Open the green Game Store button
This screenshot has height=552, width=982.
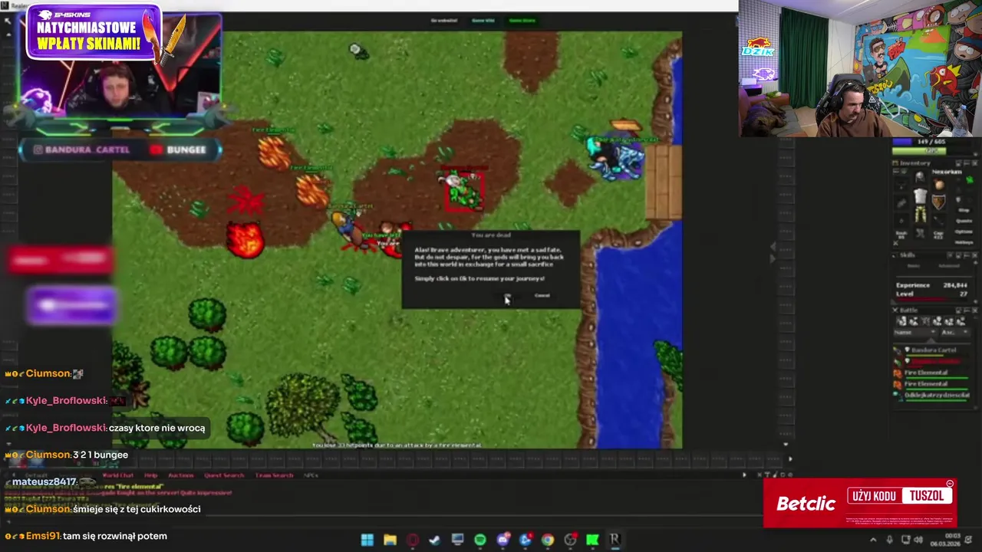522,20
